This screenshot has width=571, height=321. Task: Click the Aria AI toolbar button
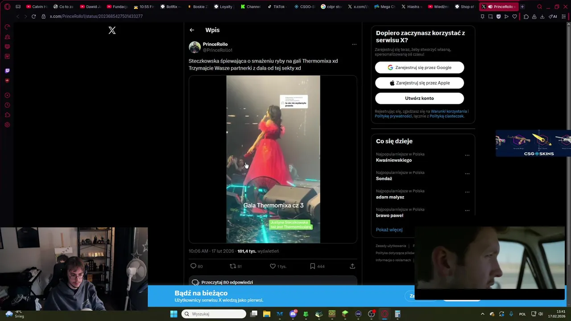553,16
